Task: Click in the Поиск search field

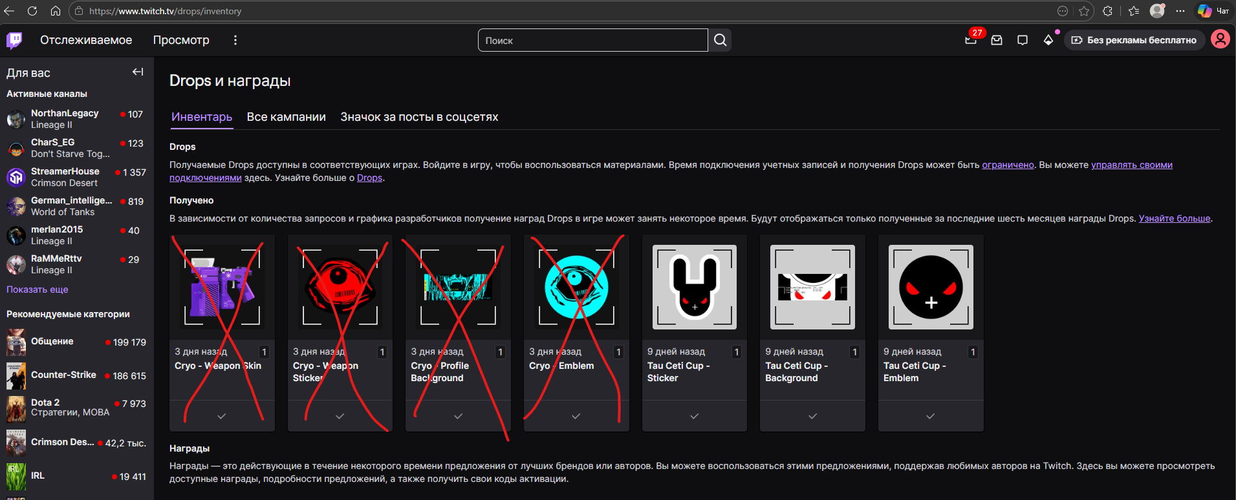Action: tap(592, 40)
